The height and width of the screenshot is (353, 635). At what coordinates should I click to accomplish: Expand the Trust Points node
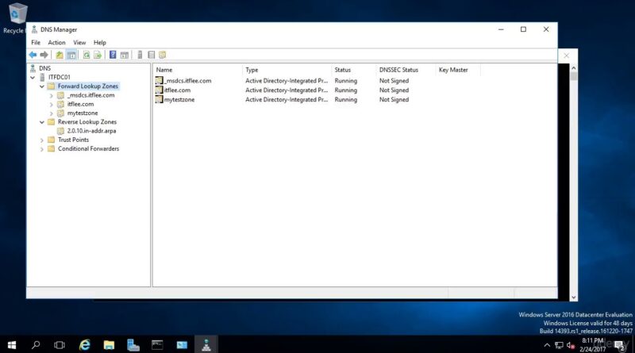point(42,140)
